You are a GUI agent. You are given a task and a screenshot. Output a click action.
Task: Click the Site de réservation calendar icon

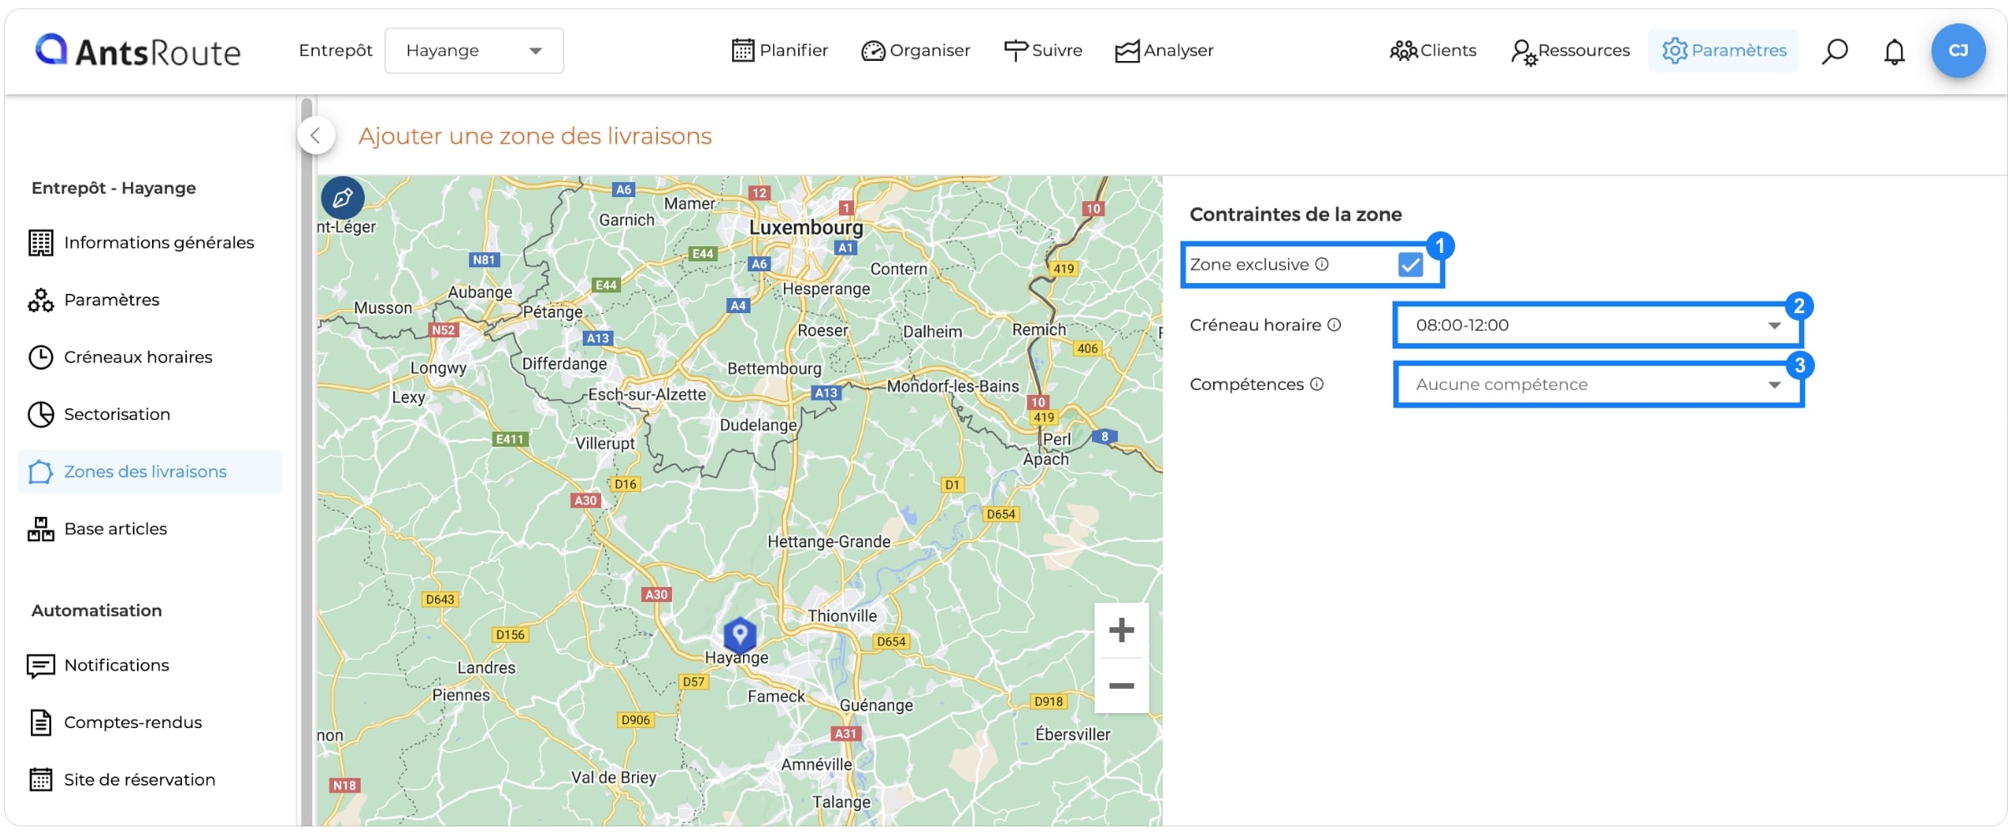(40, 780)
